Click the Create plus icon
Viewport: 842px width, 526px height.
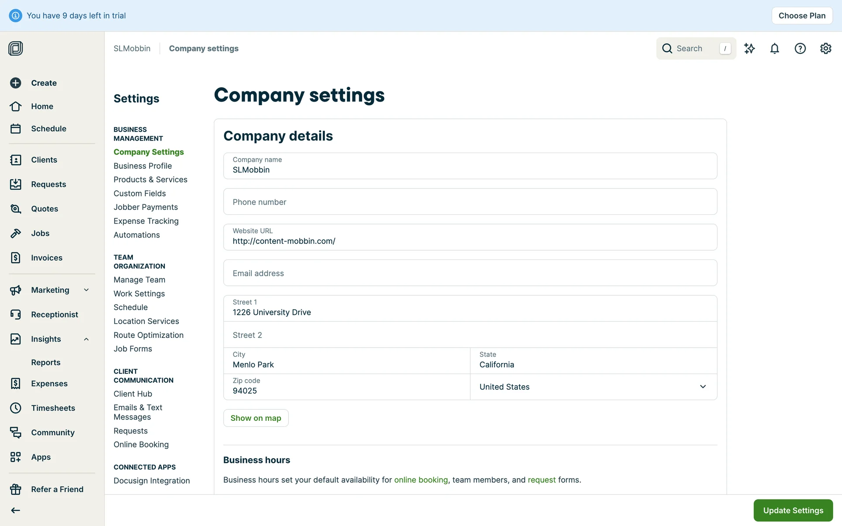tap(16, 83)
